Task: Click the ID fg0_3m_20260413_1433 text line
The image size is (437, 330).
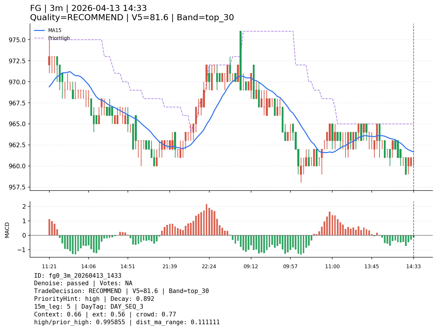Action: tap(78, 276)
